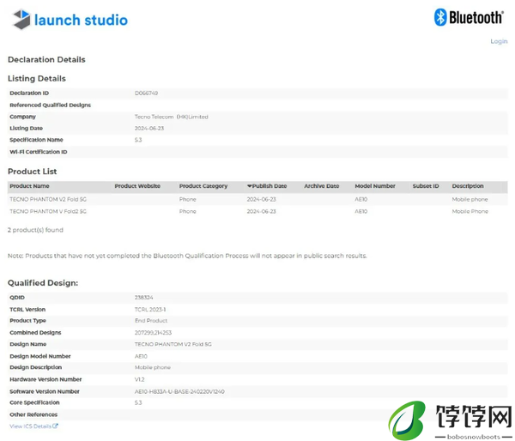Click the Product Category column header
Image resolution: width=515 pixels, height=441 pixels.
tap(203, 186)
